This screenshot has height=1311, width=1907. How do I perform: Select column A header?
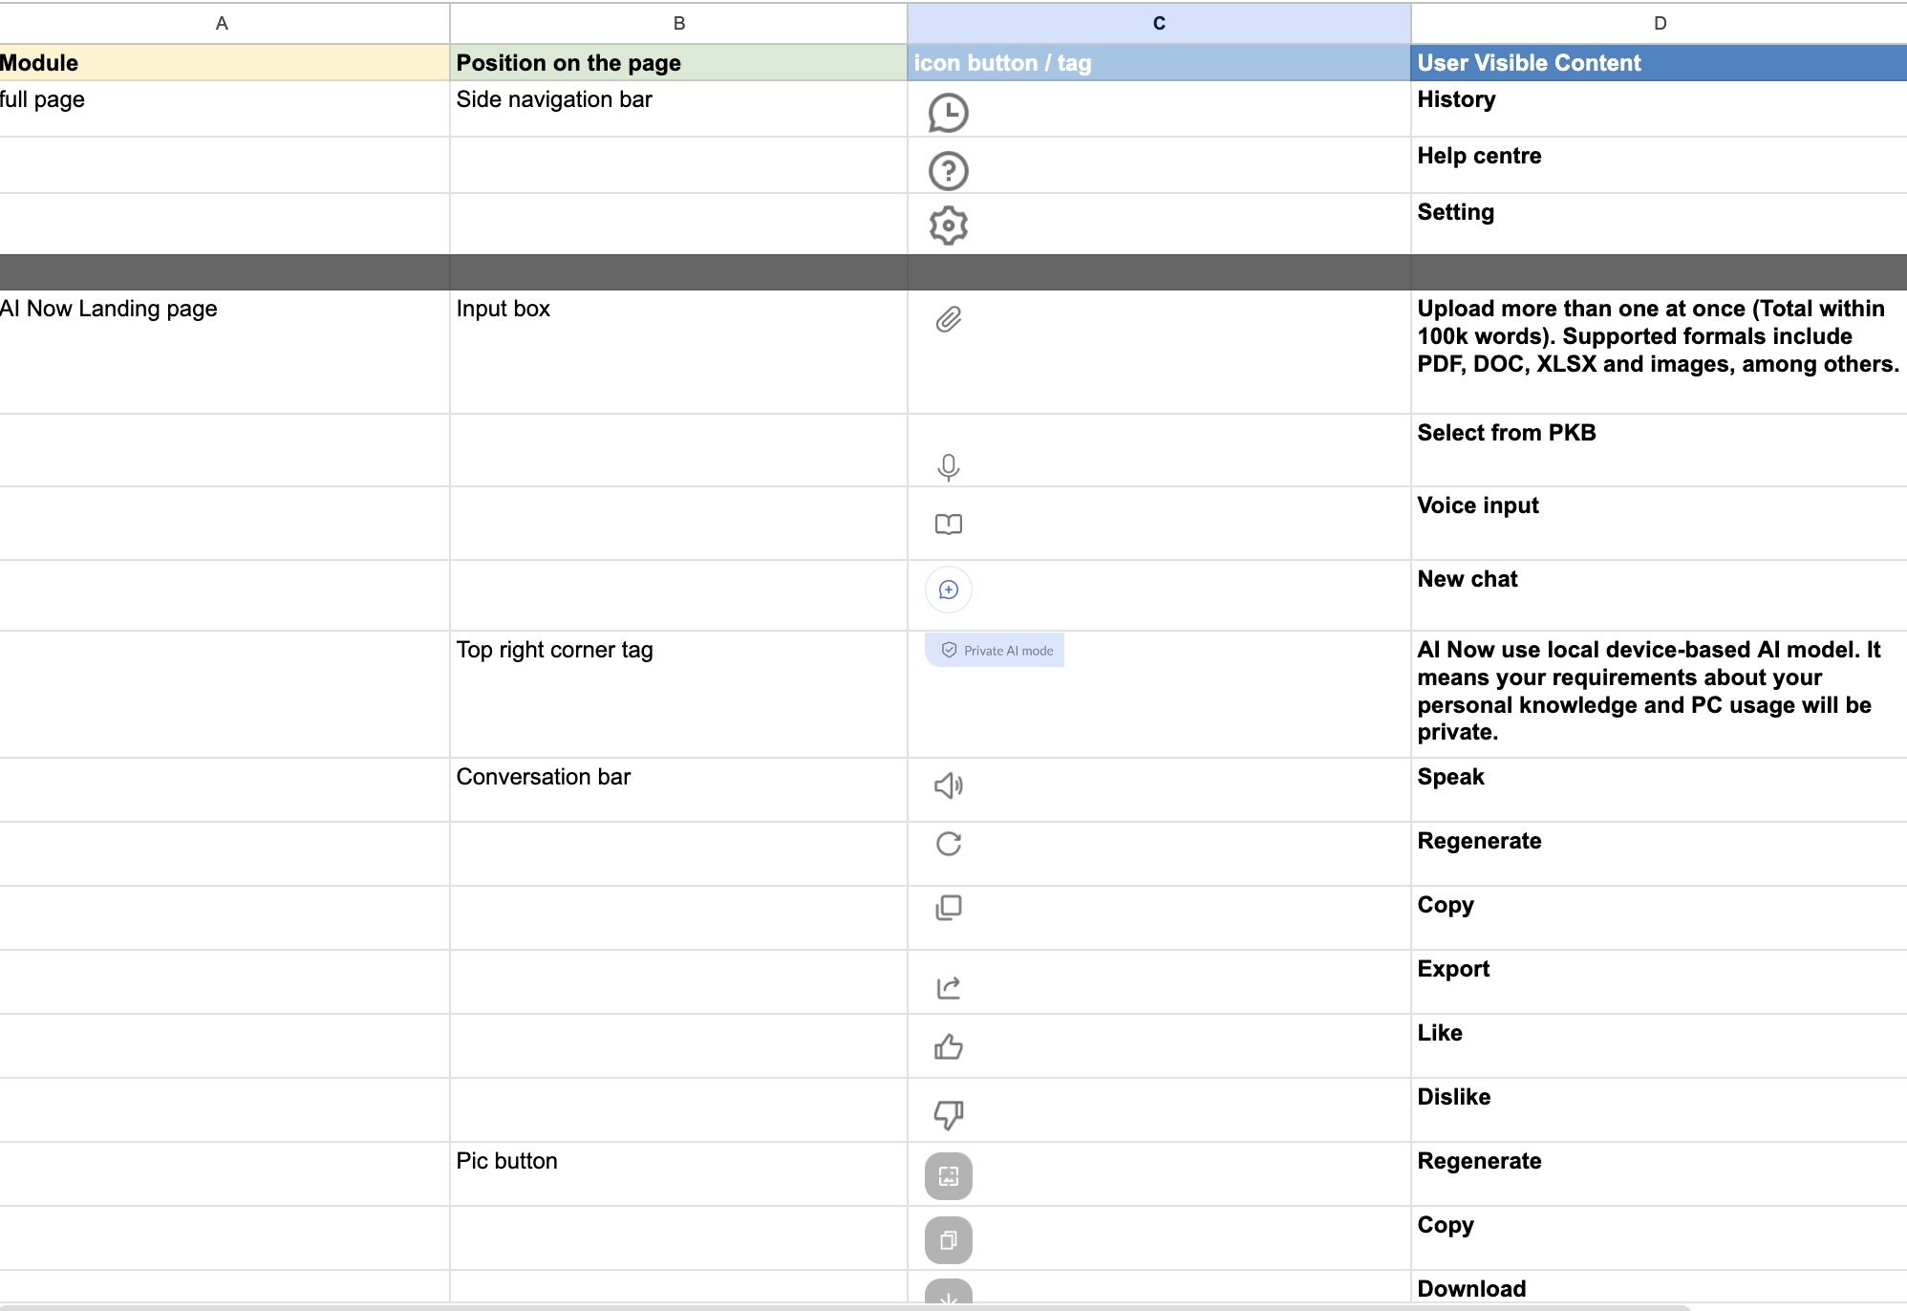(x=223, y=23)
